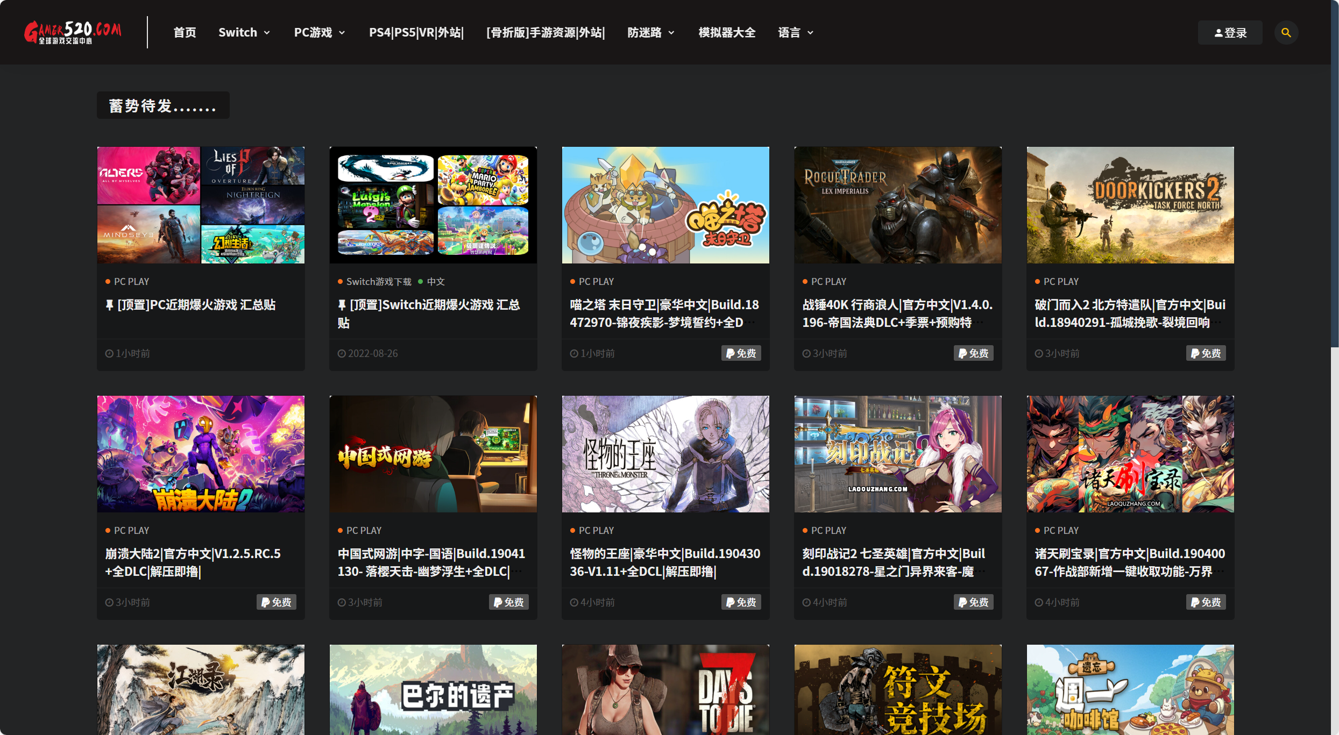Go to 首页 home menu item

[x=185, y=32]
